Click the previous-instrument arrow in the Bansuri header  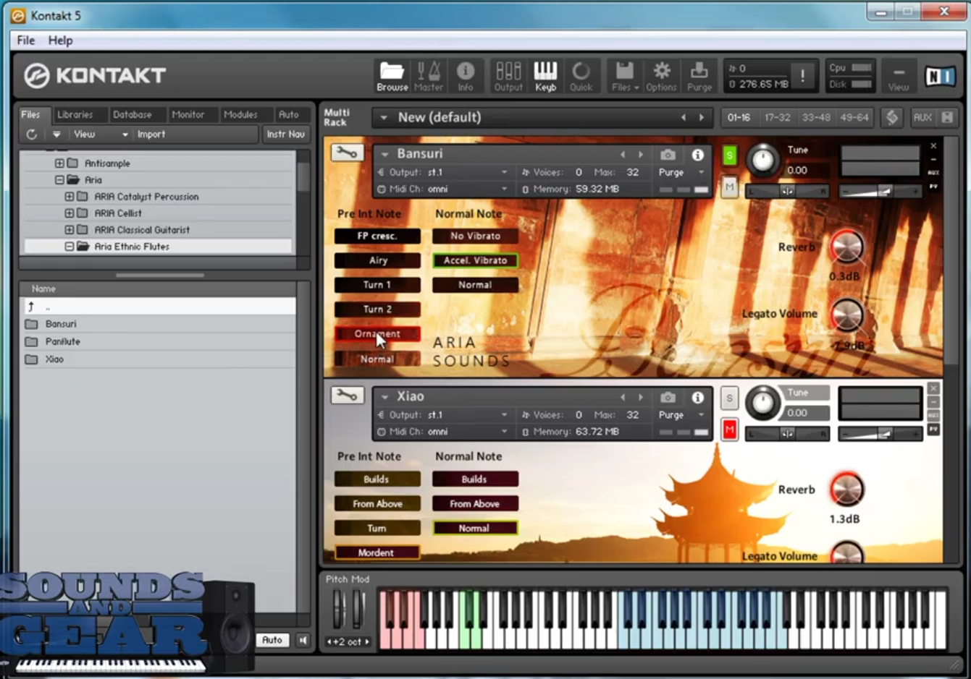click(622, 155)
